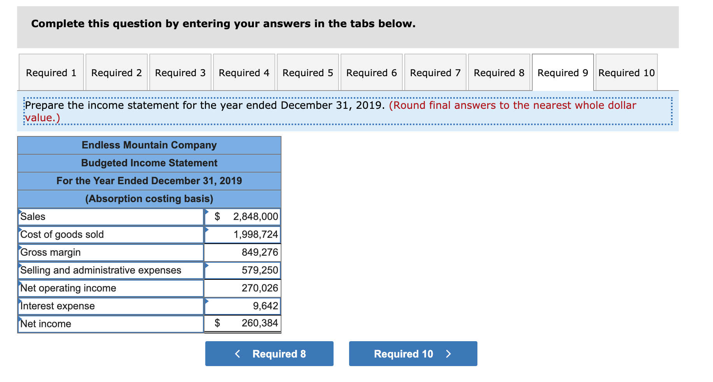Go back using the Required 8 button

point(269,353)
